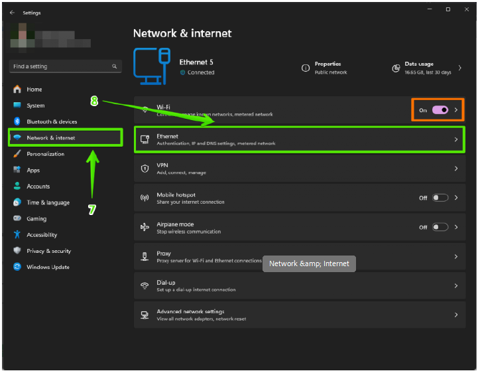Click the Gaming icon in sidebar
This screenshot has height=373, width=478.
point(17,218)
